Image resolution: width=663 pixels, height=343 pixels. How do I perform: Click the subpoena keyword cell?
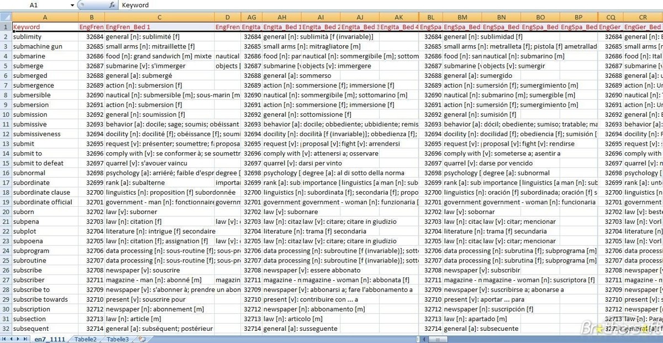coord(45,241)
